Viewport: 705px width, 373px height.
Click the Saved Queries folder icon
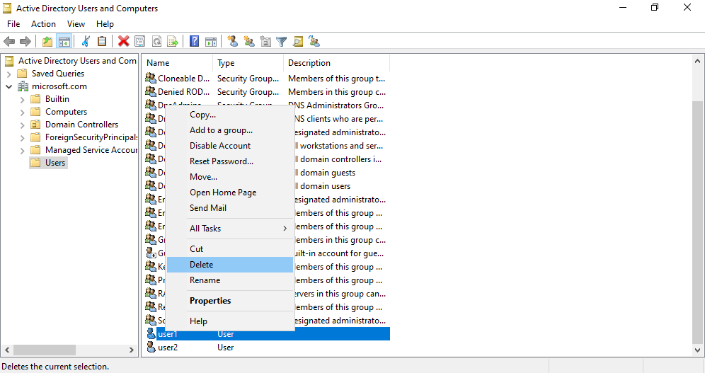[x=22, y=73]
